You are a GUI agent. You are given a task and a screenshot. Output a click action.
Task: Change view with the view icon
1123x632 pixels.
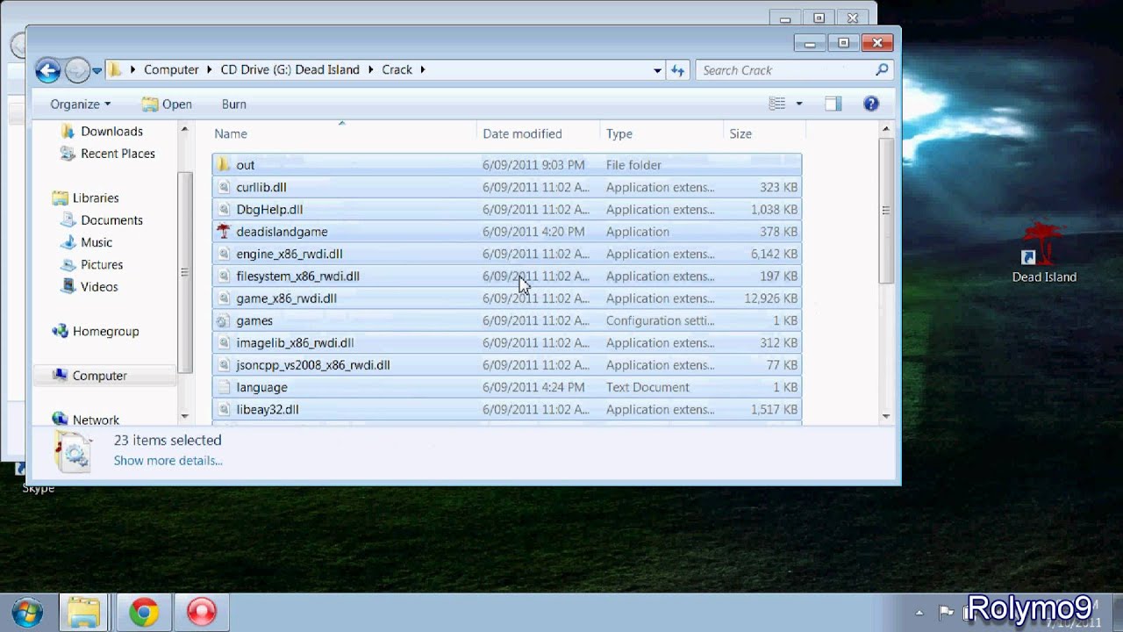pyautogui.click(x=777, y=104)
